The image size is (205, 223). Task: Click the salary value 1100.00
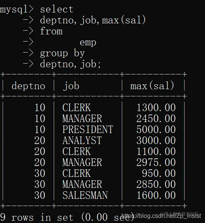156,151
